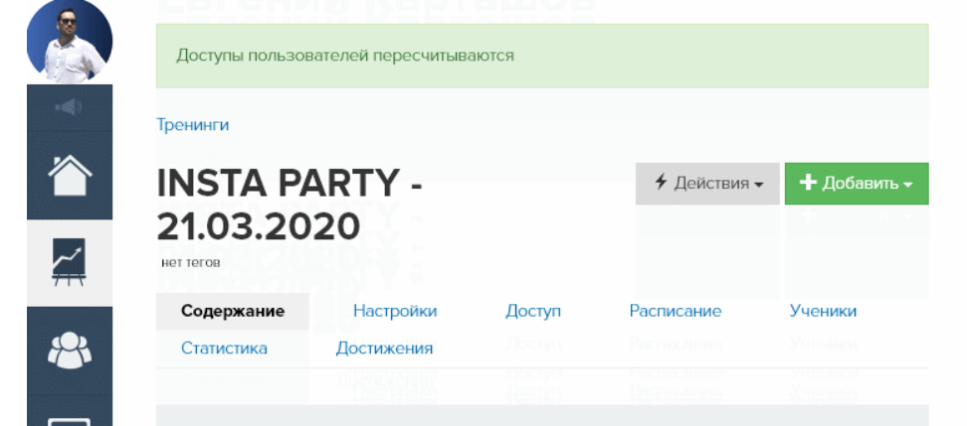Viewport: 967px width, 426px height.
Task: Switch to the Настройки tab
Action: [395, 312]
